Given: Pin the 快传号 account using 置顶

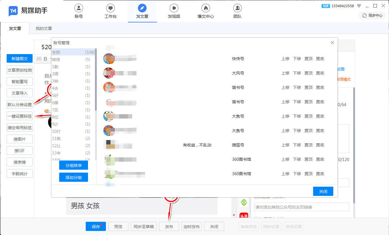Looking at the screenshot, I should click(x=308, y=58).
